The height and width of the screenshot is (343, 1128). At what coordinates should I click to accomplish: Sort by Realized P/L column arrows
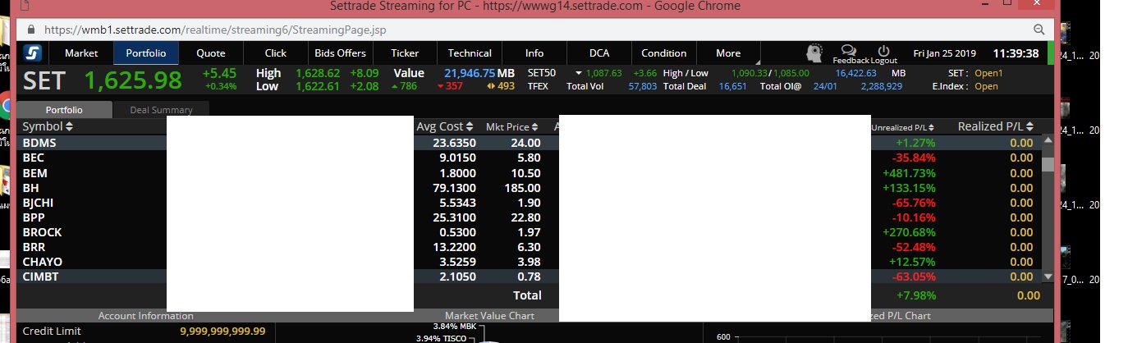pyautogui.click(x=1029, y=126)
